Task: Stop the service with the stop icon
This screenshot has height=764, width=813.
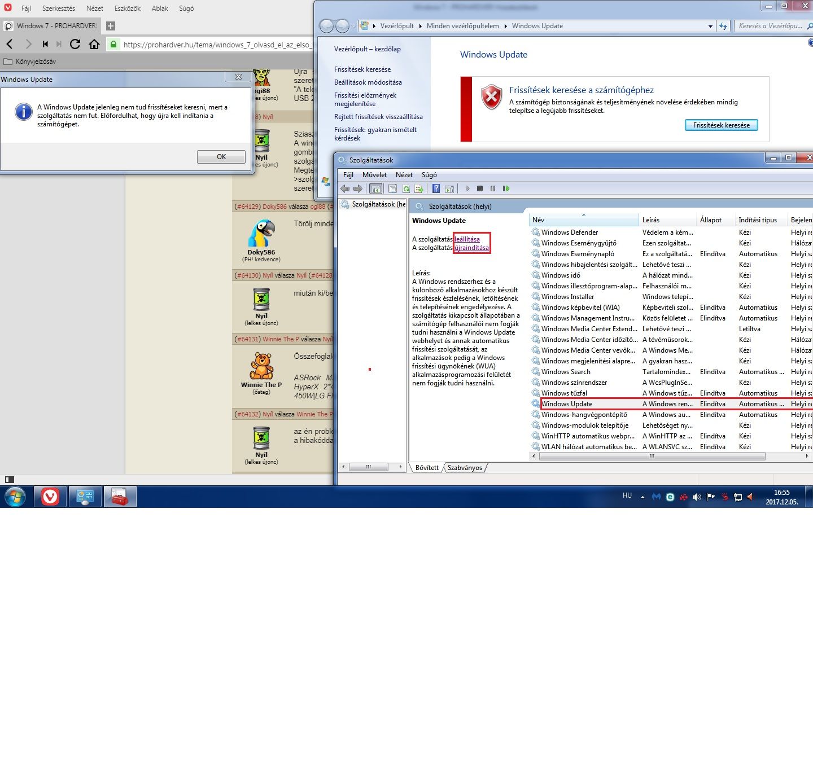Action: 480,188
